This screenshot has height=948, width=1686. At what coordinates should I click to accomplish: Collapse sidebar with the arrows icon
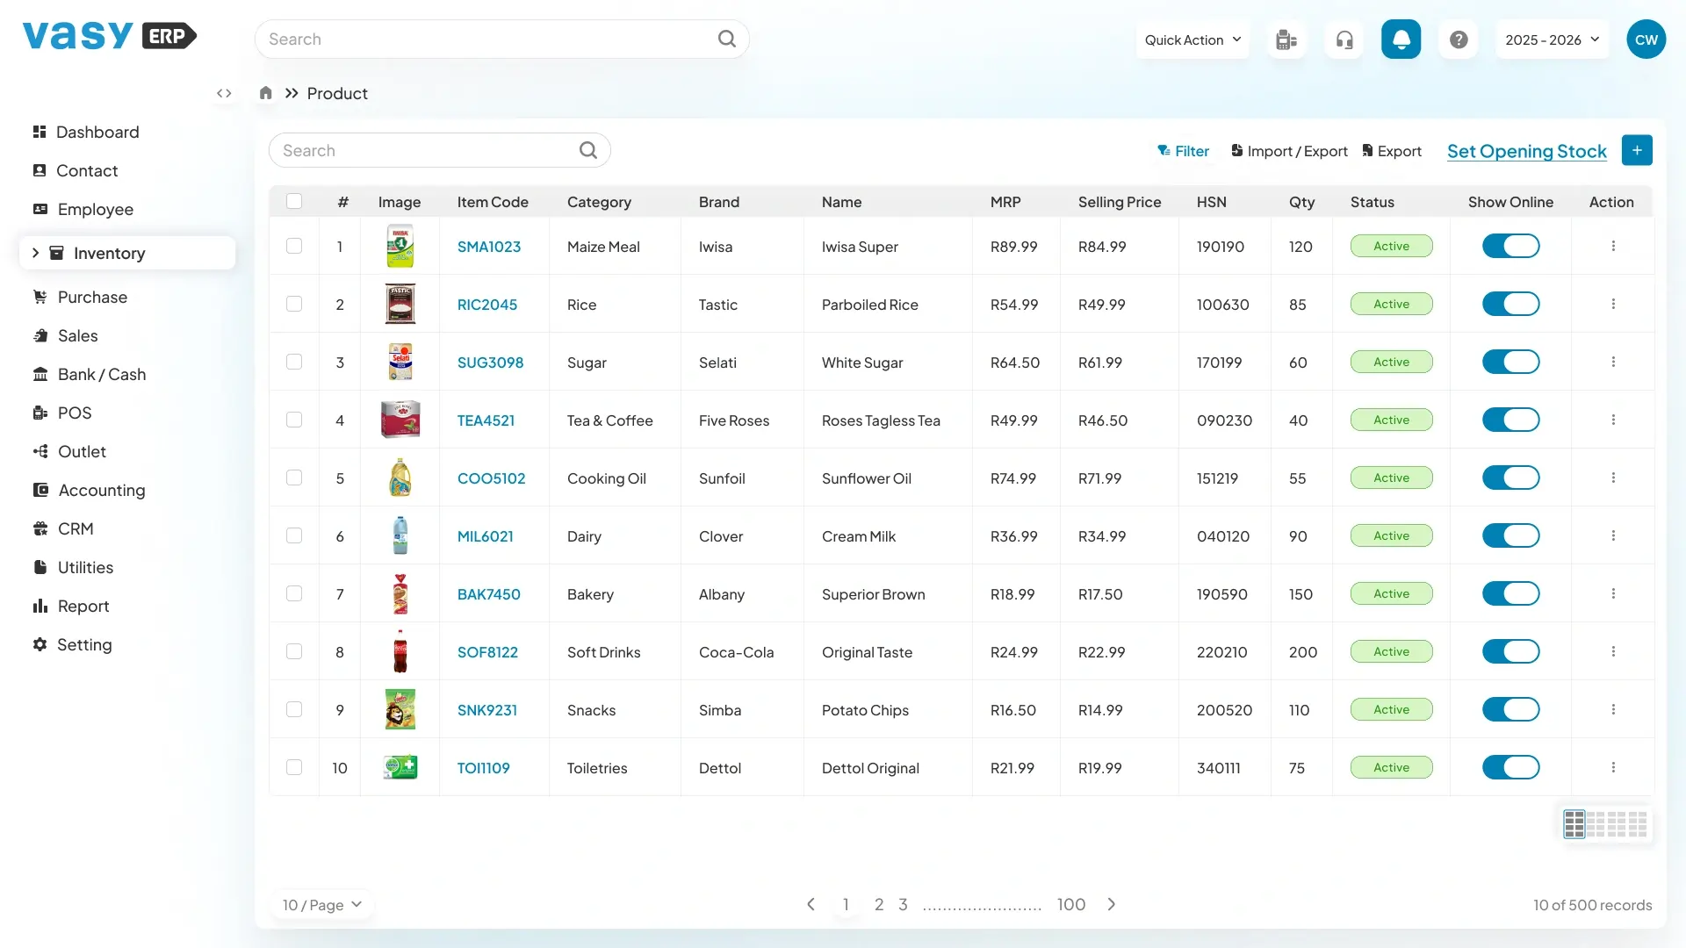click(224, 93)
